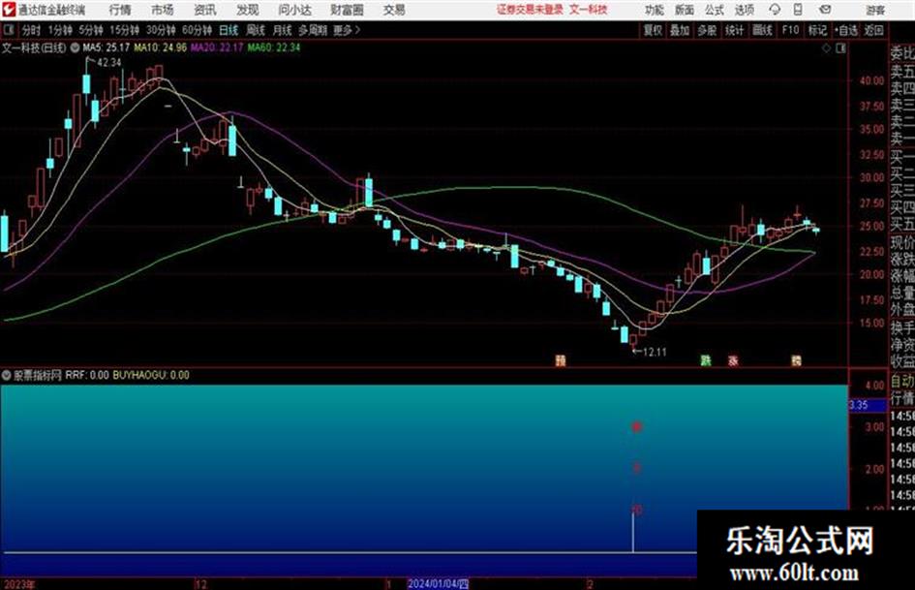
Task: Click the 返回 back button
Action: [873, 30]
